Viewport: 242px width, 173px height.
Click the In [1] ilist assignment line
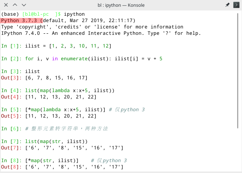point(56,46)
